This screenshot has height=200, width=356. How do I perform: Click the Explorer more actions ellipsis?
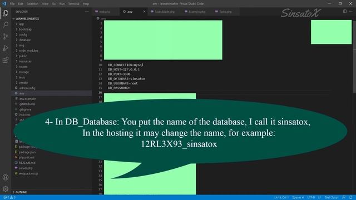pyautogui.click(x=87, y=12)
